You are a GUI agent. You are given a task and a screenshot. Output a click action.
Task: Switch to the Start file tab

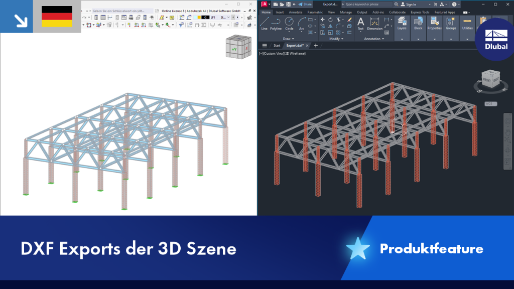pos(277,46)
